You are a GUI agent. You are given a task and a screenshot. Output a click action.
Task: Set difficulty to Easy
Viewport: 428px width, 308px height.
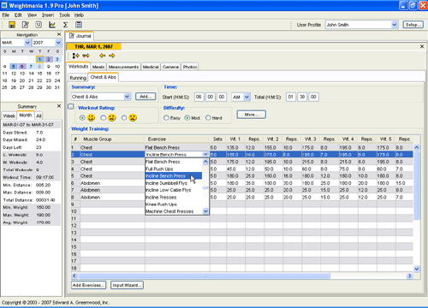[x=166, y=118]
